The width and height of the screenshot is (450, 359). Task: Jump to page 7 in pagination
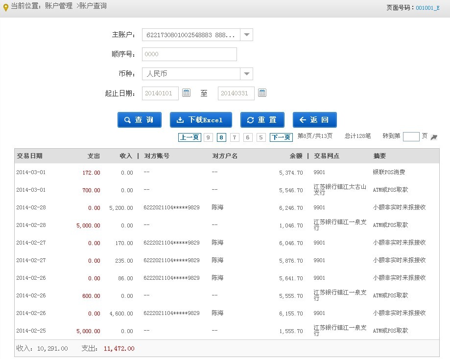pos(235,137)
